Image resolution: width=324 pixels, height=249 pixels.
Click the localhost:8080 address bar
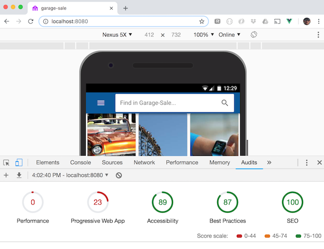pos(124,21)
